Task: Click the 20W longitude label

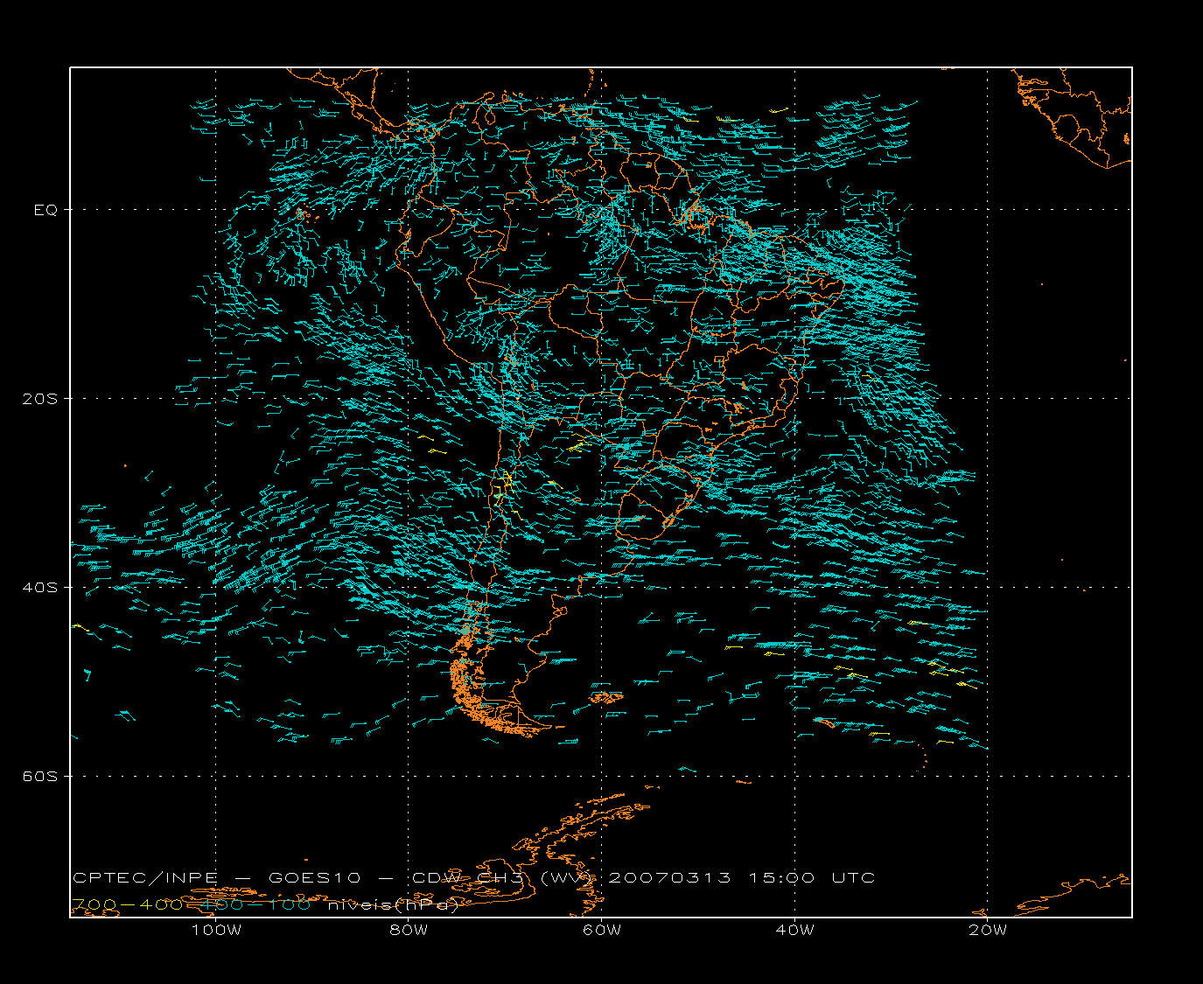Action: point(988,931)
